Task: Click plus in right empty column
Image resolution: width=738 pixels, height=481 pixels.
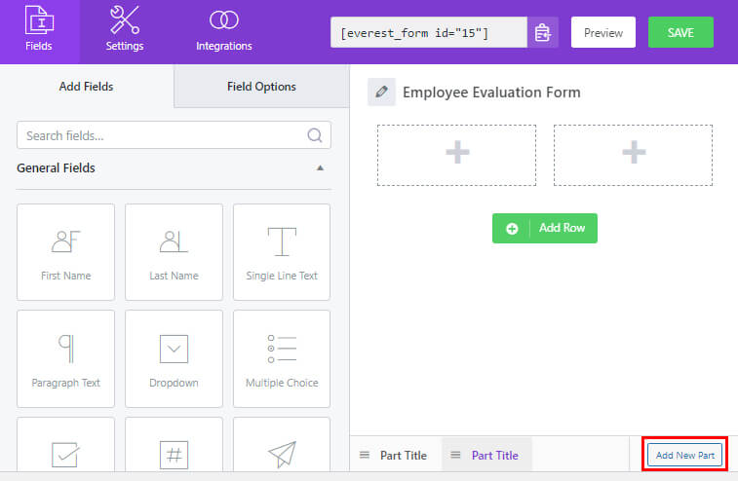Action: [x=634, y=152]
